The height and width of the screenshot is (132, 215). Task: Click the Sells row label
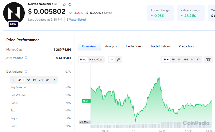pyautogui.click(x=14, y=126)
